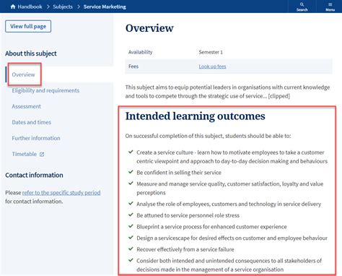Click the Semester 1 value
Viewport: 342px width, 276px height.
[x=211, y=52]
